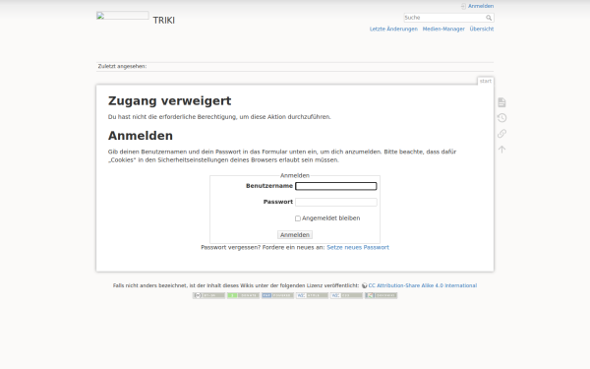This screenshot has height=369, width=590.
Task: Open the Medien-Manager link
Action: 443,29
